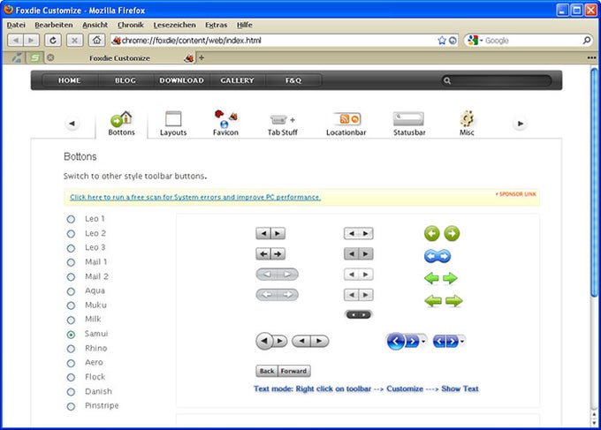Click the Reload page button

pyautogui.click(x=53, y=41)
